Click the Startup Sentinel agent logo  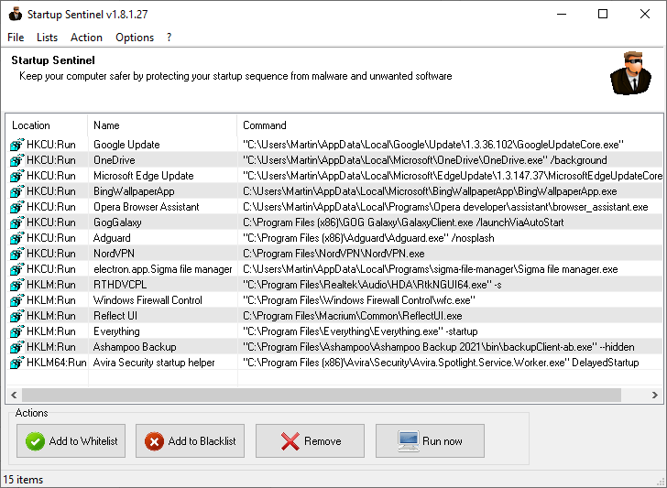(629, 73)
